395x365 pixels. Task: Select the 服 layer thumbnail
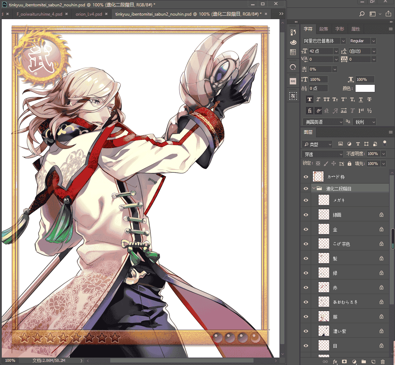pos(324,317)
